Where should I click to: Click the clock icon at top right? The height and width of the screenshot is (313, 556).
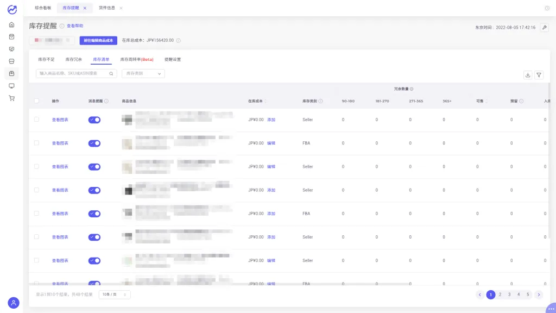click(547, 8)
